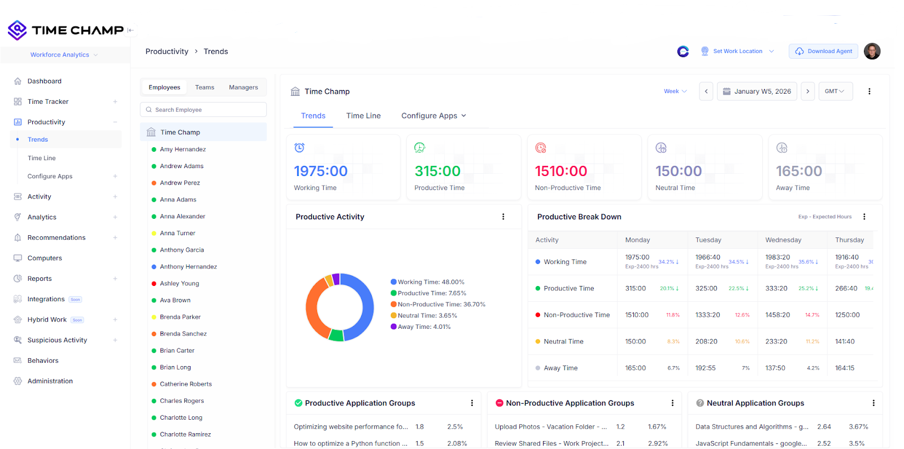Expand Analytics submenu plus
The height and width of the screenshot is (449, 904).
click(115, 217)
